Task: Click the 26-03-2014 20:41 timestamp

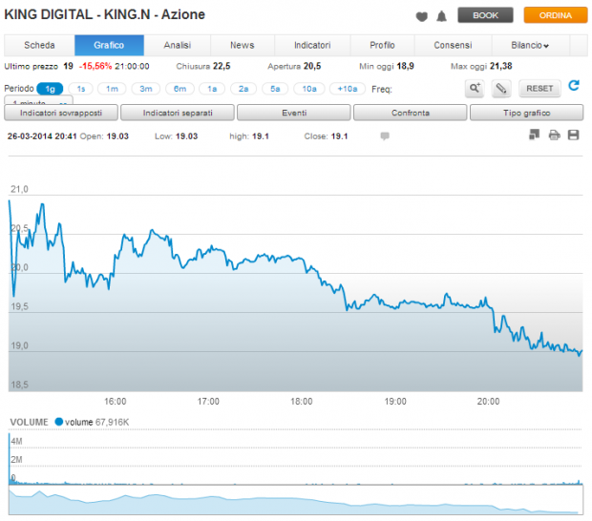Action: (x=42, y=136)
